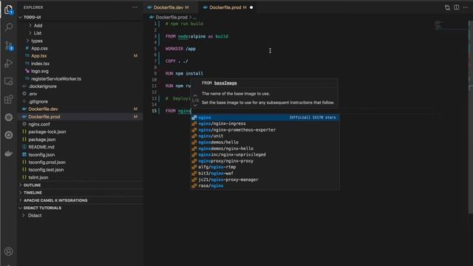
Task: Select alfg/nginx-rtmp suggestion
Action: [x=265, y=167]
